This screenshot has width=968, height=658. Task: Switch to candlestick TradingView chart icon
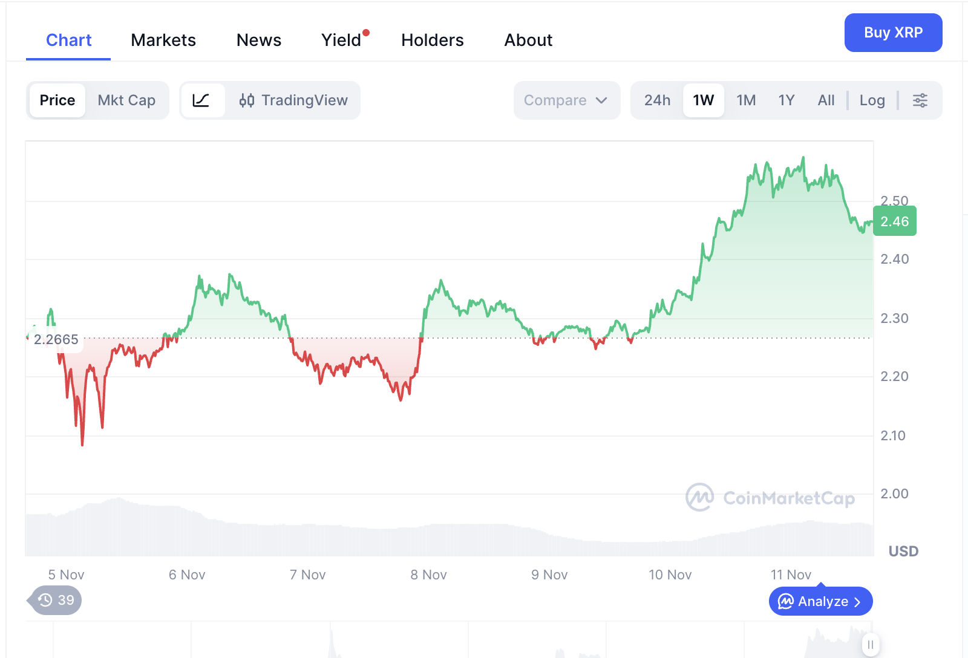point(247,100)
